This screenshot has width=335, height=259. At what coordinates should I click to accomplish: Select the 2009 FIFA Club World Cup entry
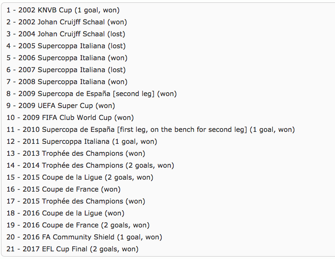tap(70, 118)
